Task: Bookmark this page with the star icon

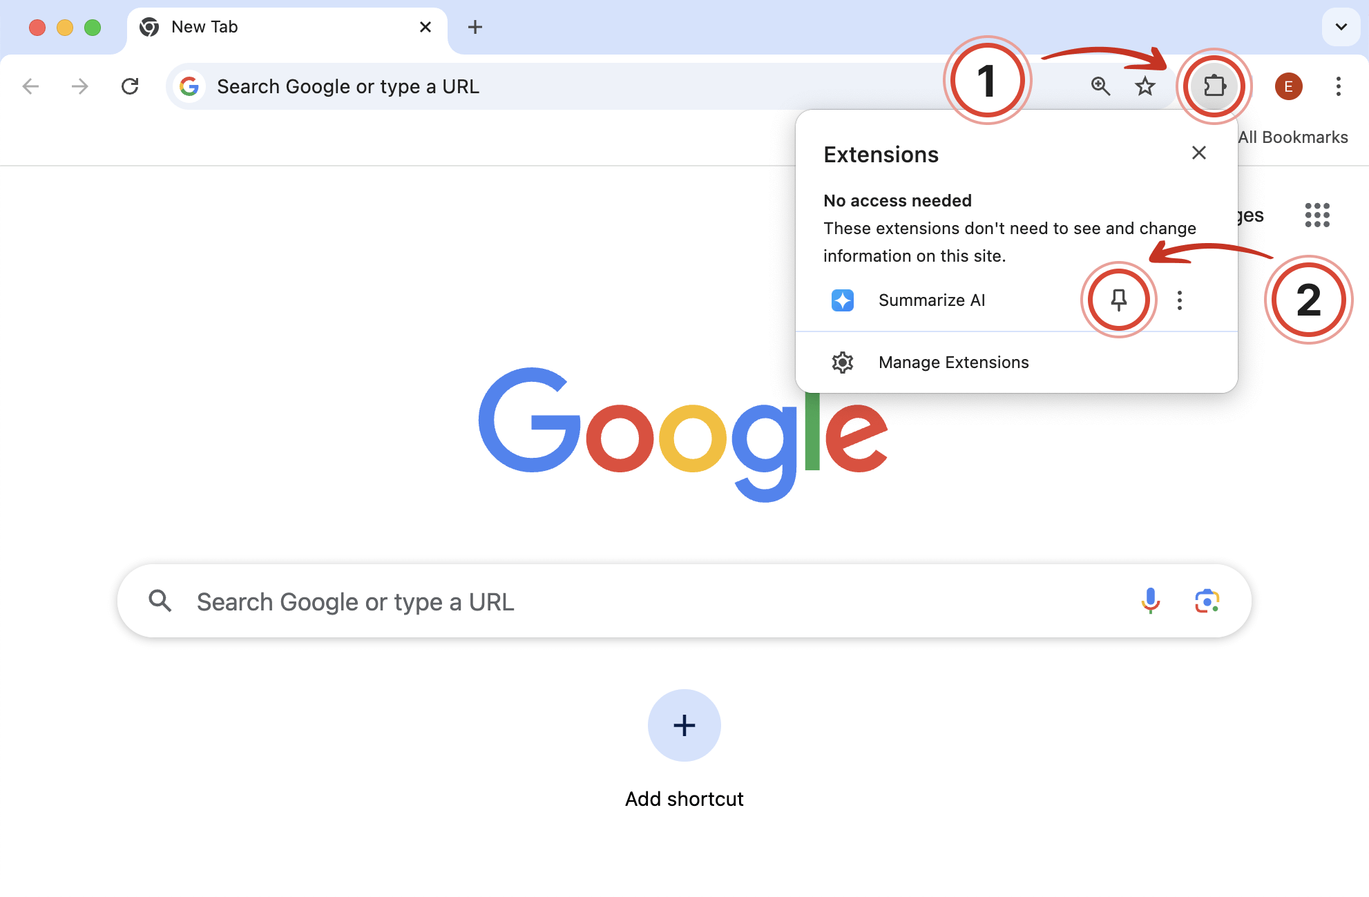Action: (1145, 86)
